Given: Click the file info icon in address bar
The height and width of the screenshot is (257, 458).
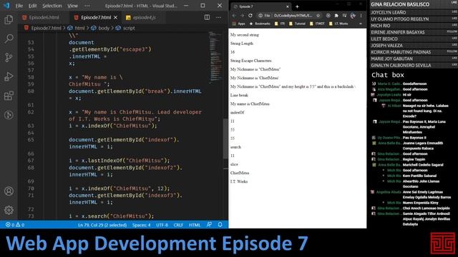Looking at the screenshot, I should click(x=260, y=16).
